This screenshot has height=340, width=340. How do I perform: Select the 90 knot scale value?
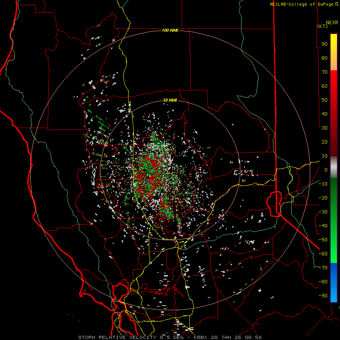pos(325,44)
